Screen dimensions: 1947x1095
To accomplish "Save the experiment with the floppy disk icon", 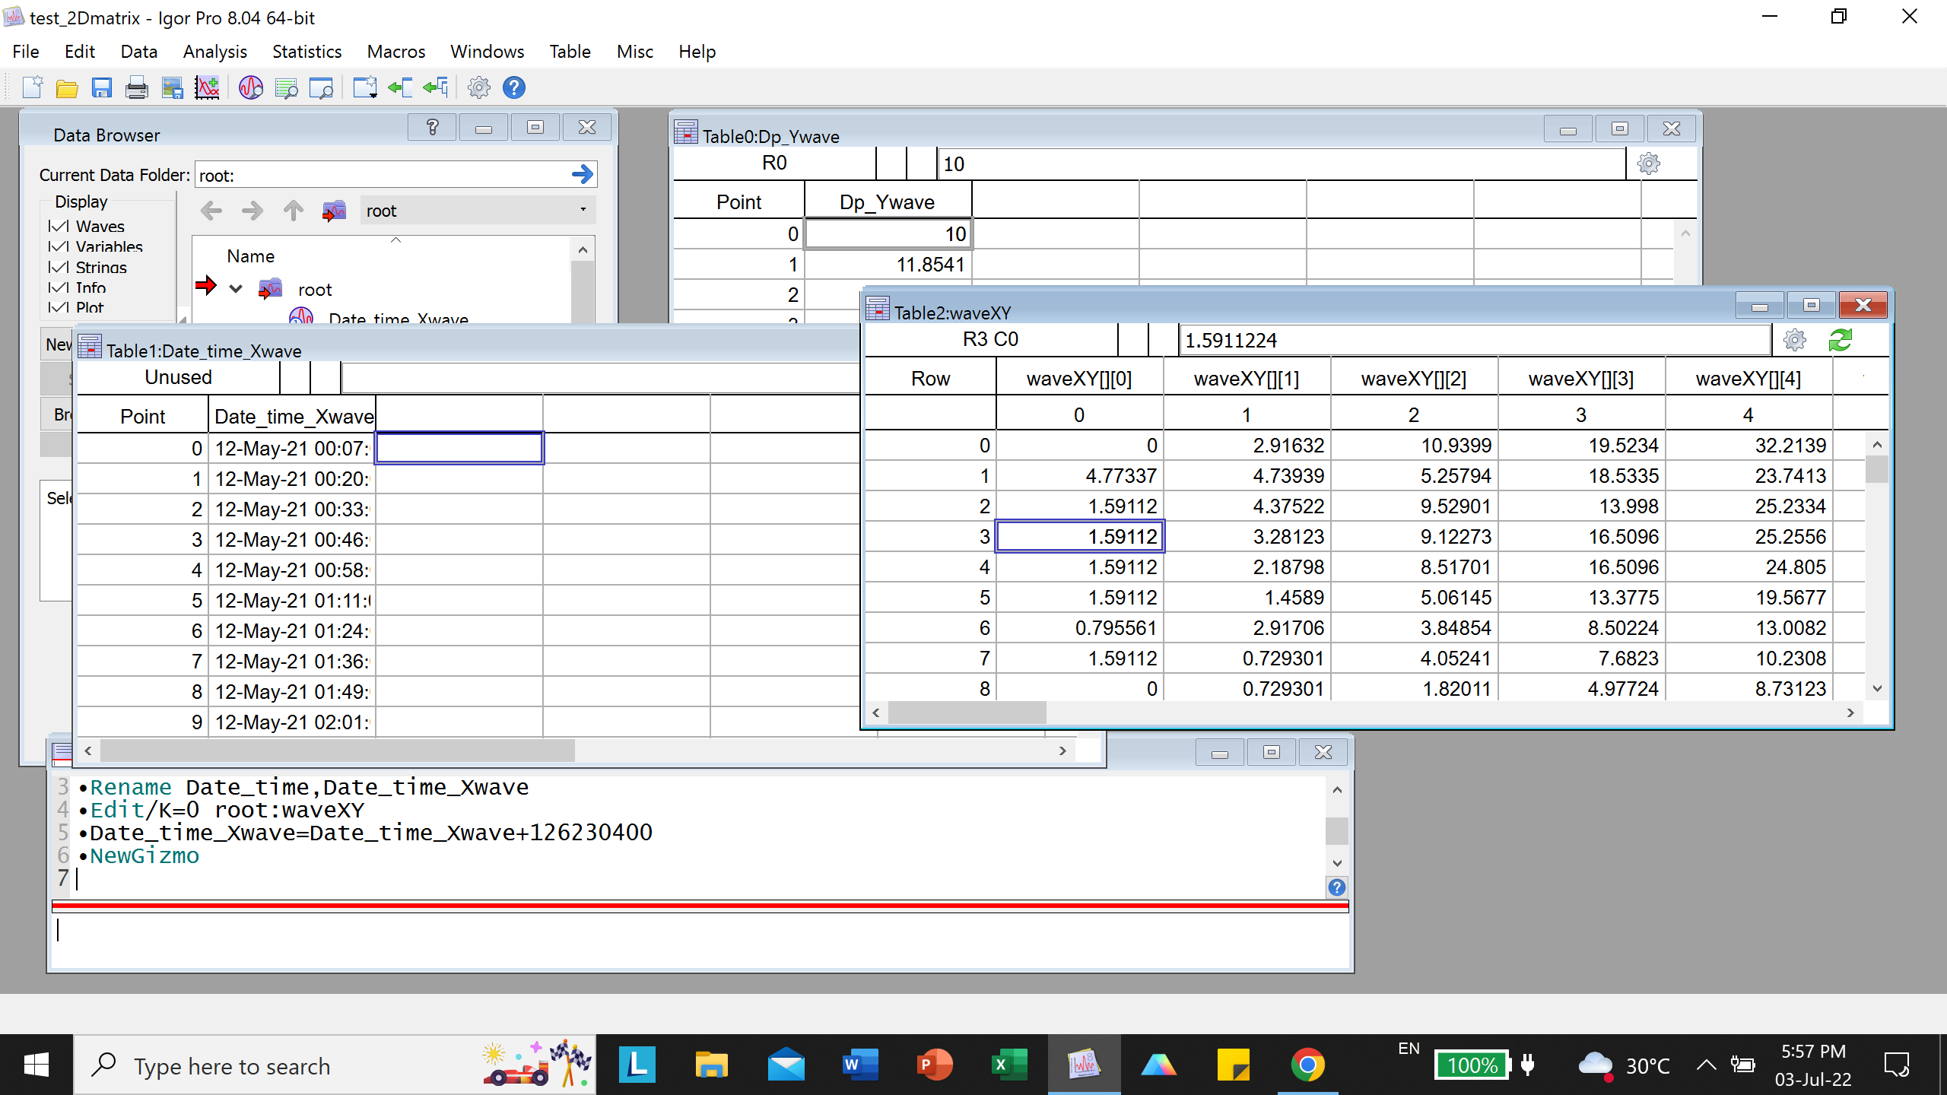I will coord(103,87).
